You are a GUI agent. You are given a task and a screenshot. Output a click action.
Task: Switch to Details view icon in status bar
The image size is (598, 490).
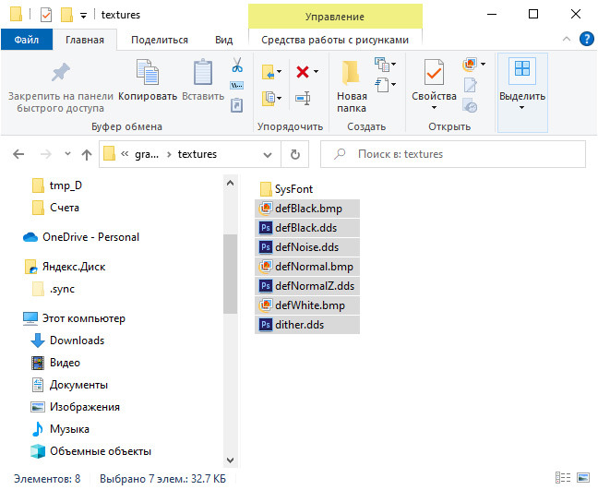(x=563, y=478)
